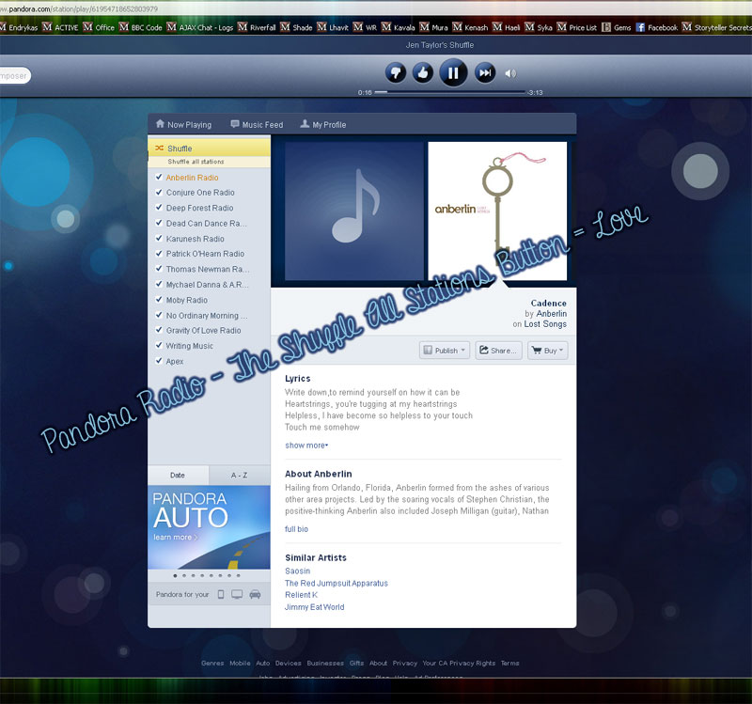Open the Shade bookmark
This screenshot has width=752, height=704.
coord(296,27)
